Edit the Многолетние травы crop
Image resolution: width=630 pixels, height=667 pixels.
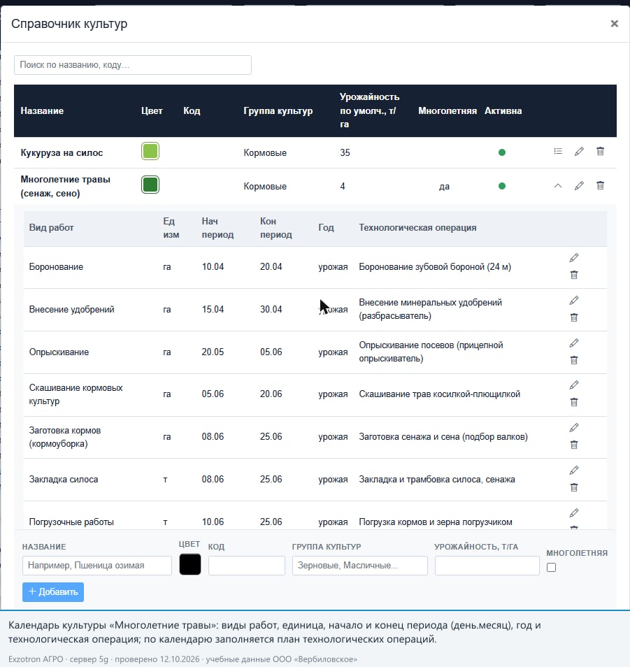(579, 185)
